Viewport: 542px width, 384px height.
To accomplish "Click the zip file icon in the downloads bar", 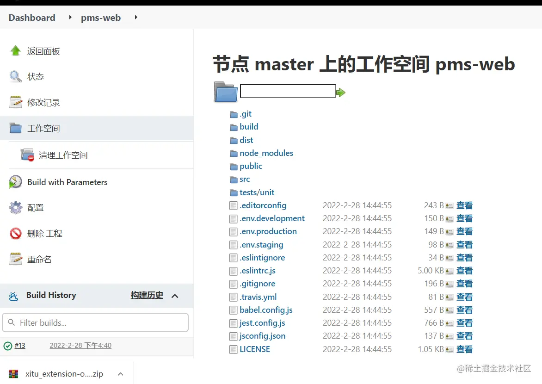I will (13, 374).
